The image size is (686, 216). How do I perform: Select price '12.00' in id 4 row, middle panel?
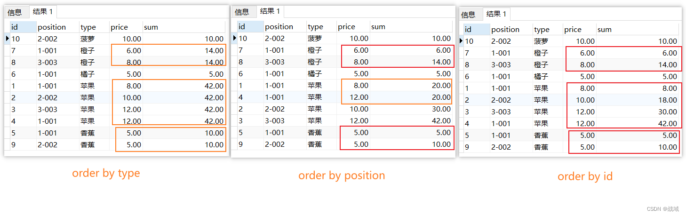click(353, 97)
